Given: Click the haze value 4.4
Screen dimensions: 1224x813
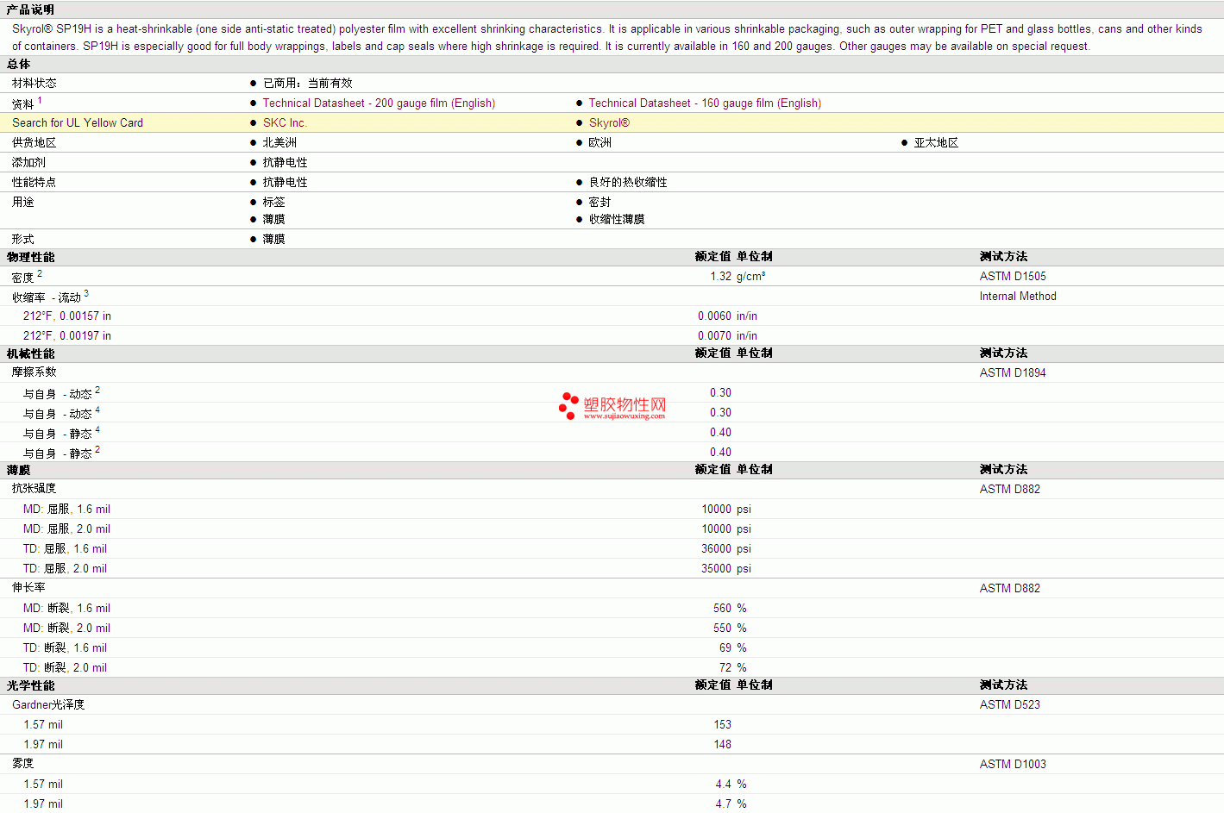Looking at the screenshot, I should [723, 785].
